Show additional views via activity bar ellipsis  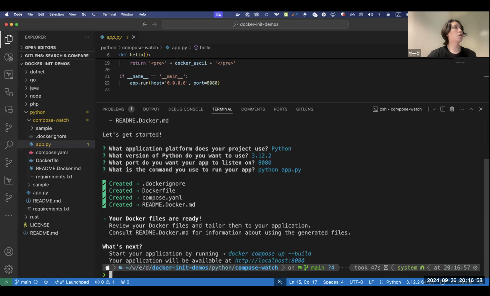(x=9, y=215)
